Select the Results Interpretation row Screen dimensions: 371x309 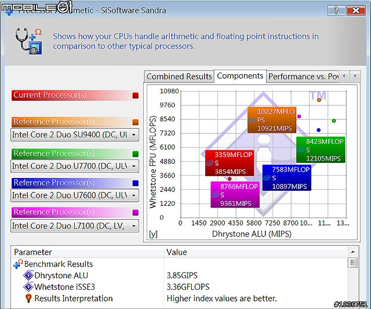[180, 299]
